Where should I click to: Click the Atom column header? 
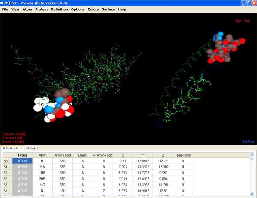42,155
